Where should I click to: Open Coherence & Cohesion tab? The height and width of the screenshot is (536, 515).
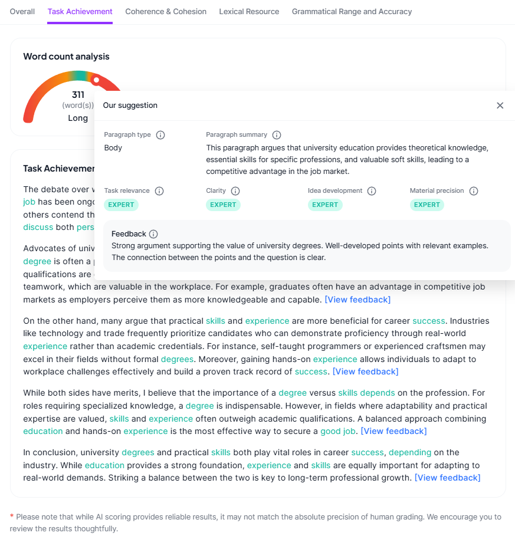coord(166,12)
